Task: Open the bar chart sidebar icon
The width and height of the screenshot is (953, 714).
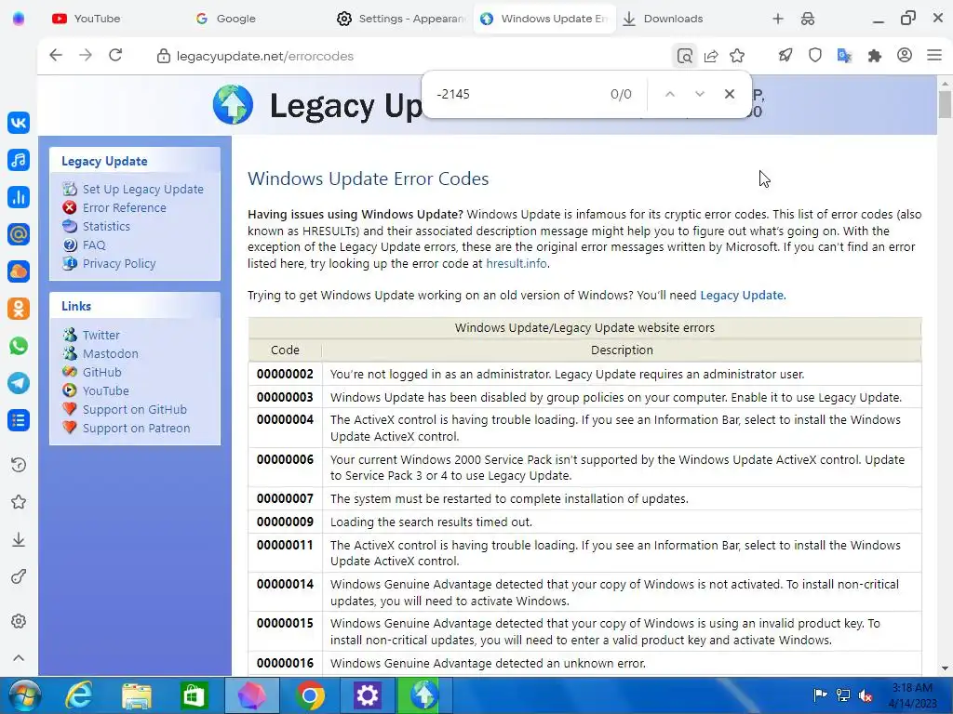Action: pyautogui.click(x=19, y=197)
